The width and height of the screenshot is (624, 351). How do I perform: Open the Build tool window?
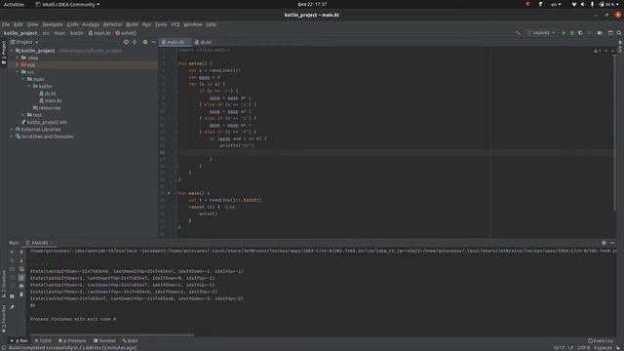[130, 340]
